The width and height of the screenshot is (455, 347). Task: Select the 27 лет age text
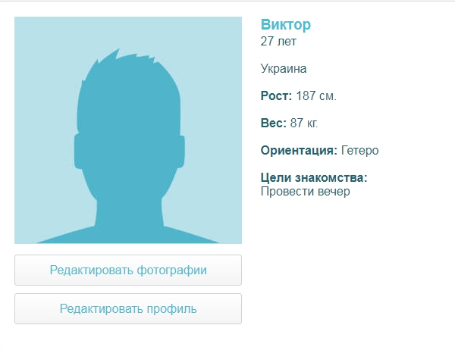278,42
